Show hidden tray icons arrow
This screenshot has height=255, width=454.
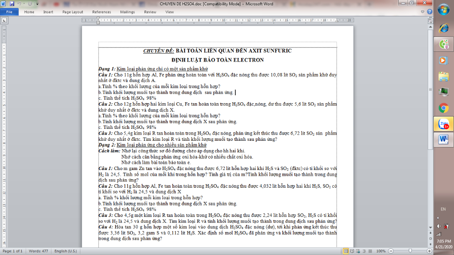(x=438, y=218)
